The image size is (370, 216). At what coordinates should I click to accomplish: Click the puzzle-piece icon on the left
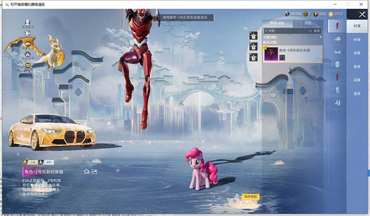(28, 33)
